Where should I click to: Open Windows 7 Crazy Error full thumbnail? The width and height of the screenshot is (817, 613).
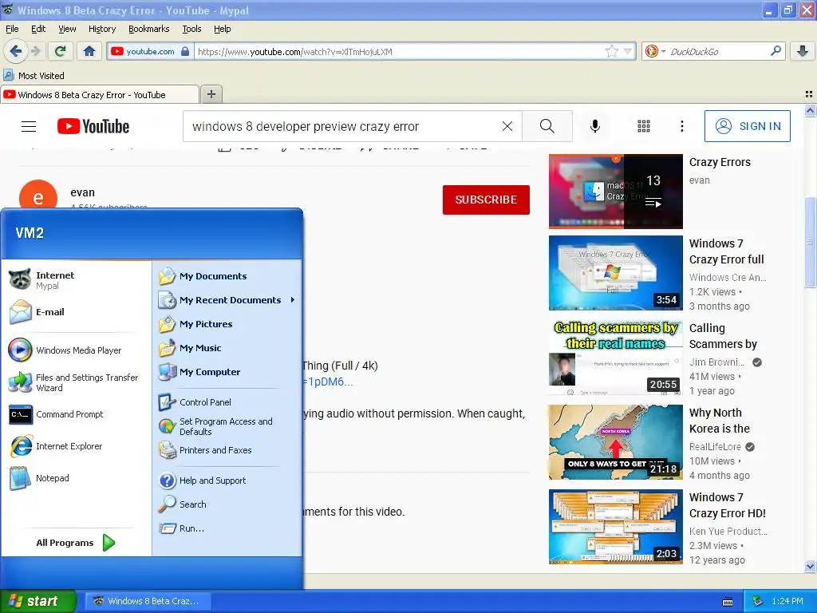(615, 273)
